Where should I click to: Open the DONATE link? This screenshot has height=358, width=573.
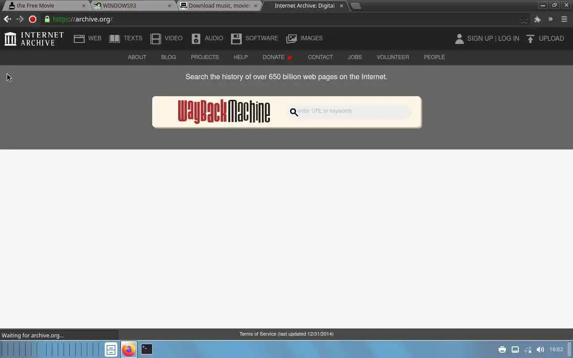277,57
